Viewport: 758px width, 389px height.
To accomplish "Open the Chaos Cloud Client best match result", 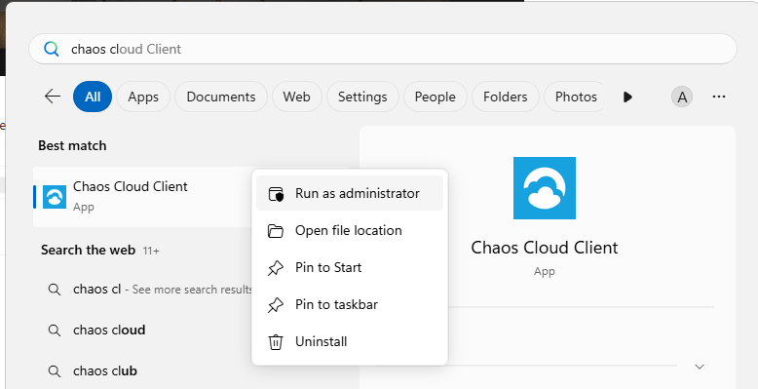I will coord(142,197).
